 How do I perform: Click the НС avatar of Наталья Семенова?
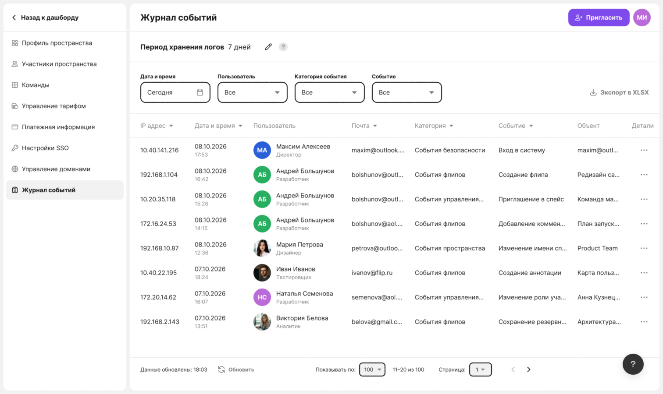262,297
